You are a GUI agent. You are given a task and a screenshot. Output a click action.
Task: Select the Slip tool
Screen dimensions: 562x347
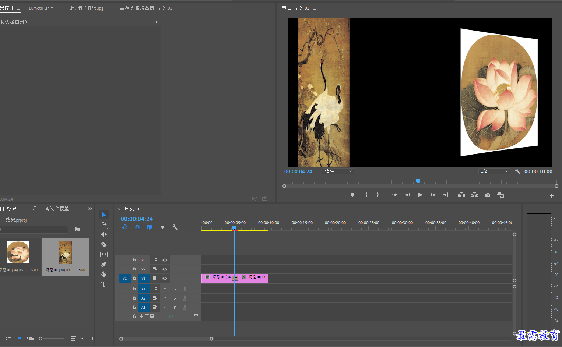[x=104, y=254]
